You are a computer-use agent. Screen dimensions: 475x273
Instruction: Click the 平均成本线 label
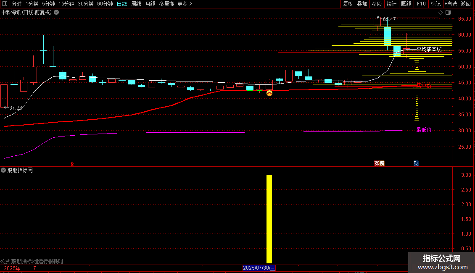[x=429, y=49]
